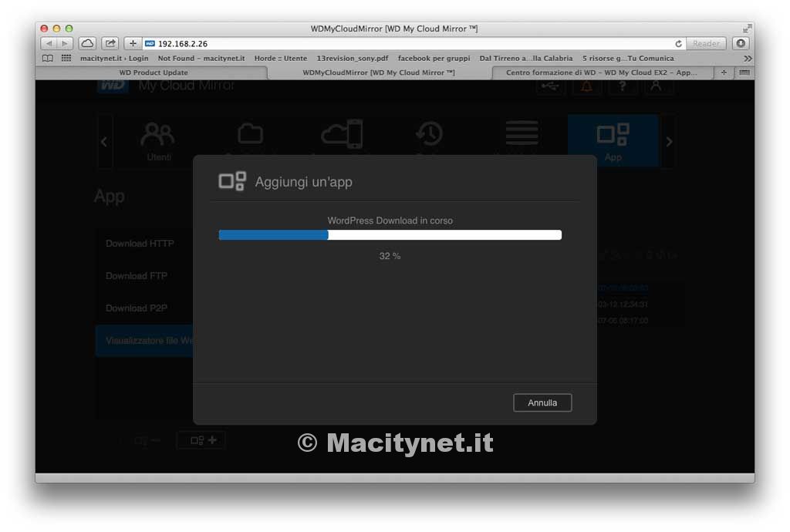Show all tabs overview button
The image size is (790, 532).
pyautogui.click(x=744, y=72)
